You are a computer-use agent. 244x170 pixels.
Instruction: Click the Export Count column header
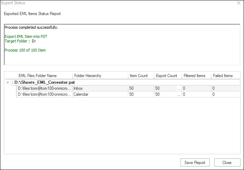pyautogui.click(x=168, y=76)
